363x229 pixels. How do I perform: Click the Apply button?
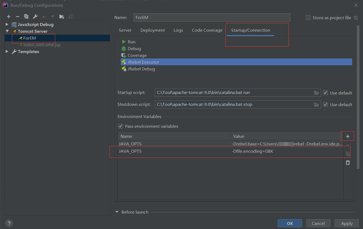(347, 223)
